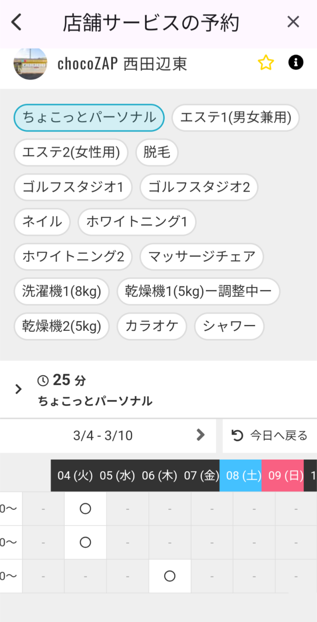
Task: Tap the chocoZAP store thumbnail photo
Action: (30, 64)
